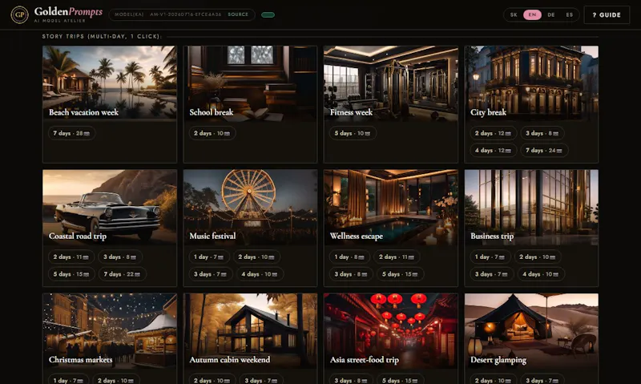The height and width of the screenshot is (384, 641).
Task: Choose Wellness escape 5 days · 15
Action: point(400,274)
